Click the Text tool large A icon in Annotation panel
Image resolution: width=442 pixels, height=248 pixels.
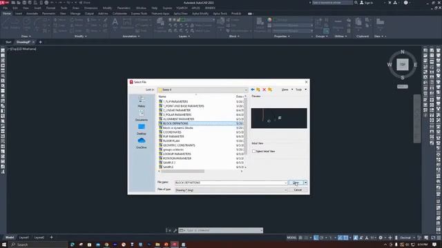115,23
